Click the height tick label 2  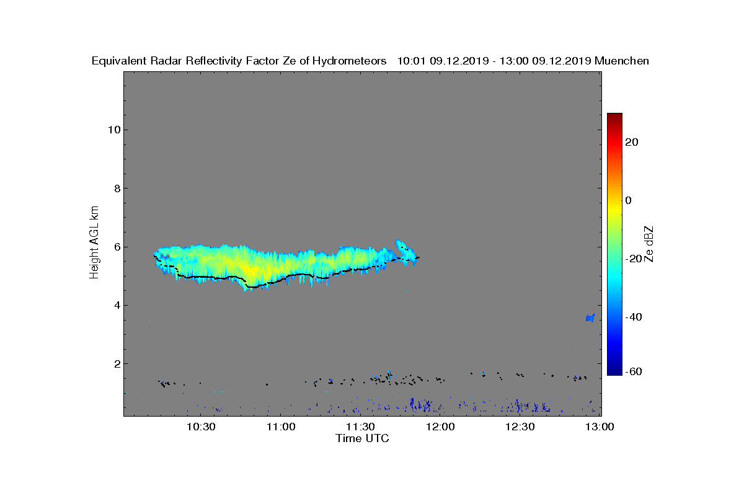click(116, 363)
